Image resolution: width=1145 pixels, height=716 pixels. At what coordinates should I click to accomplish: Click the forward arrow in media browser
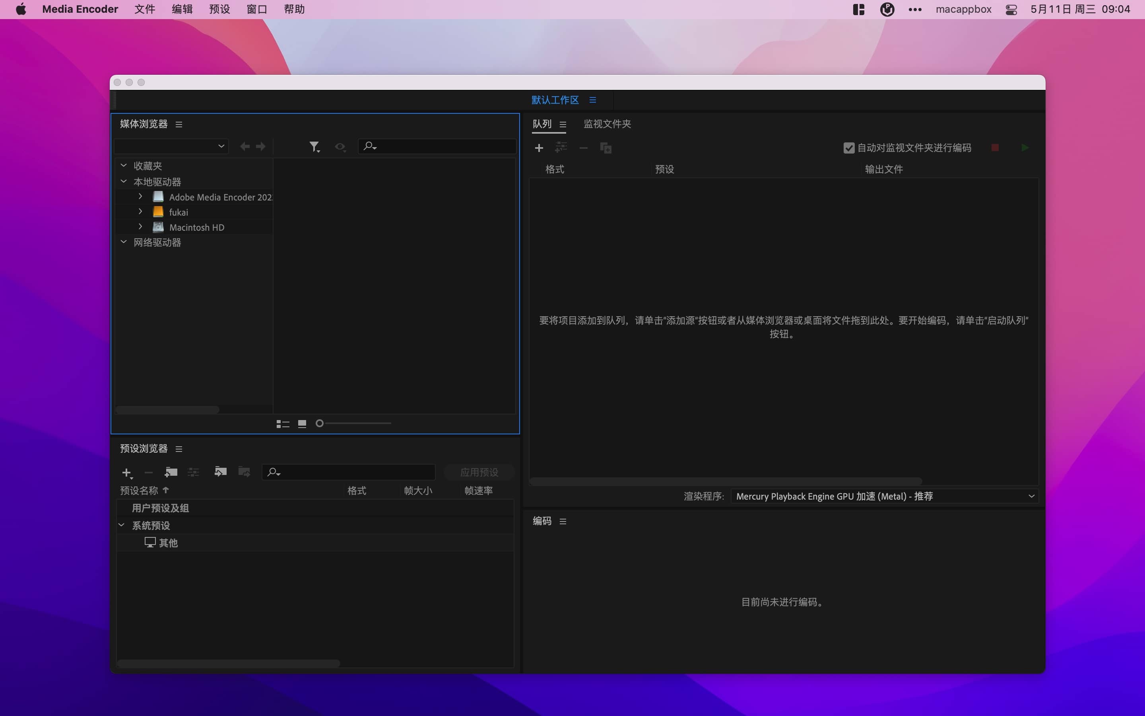[x=261, y=147]
